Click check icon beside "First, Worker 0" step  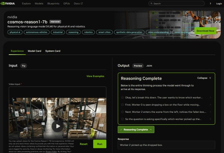point(122,105)
